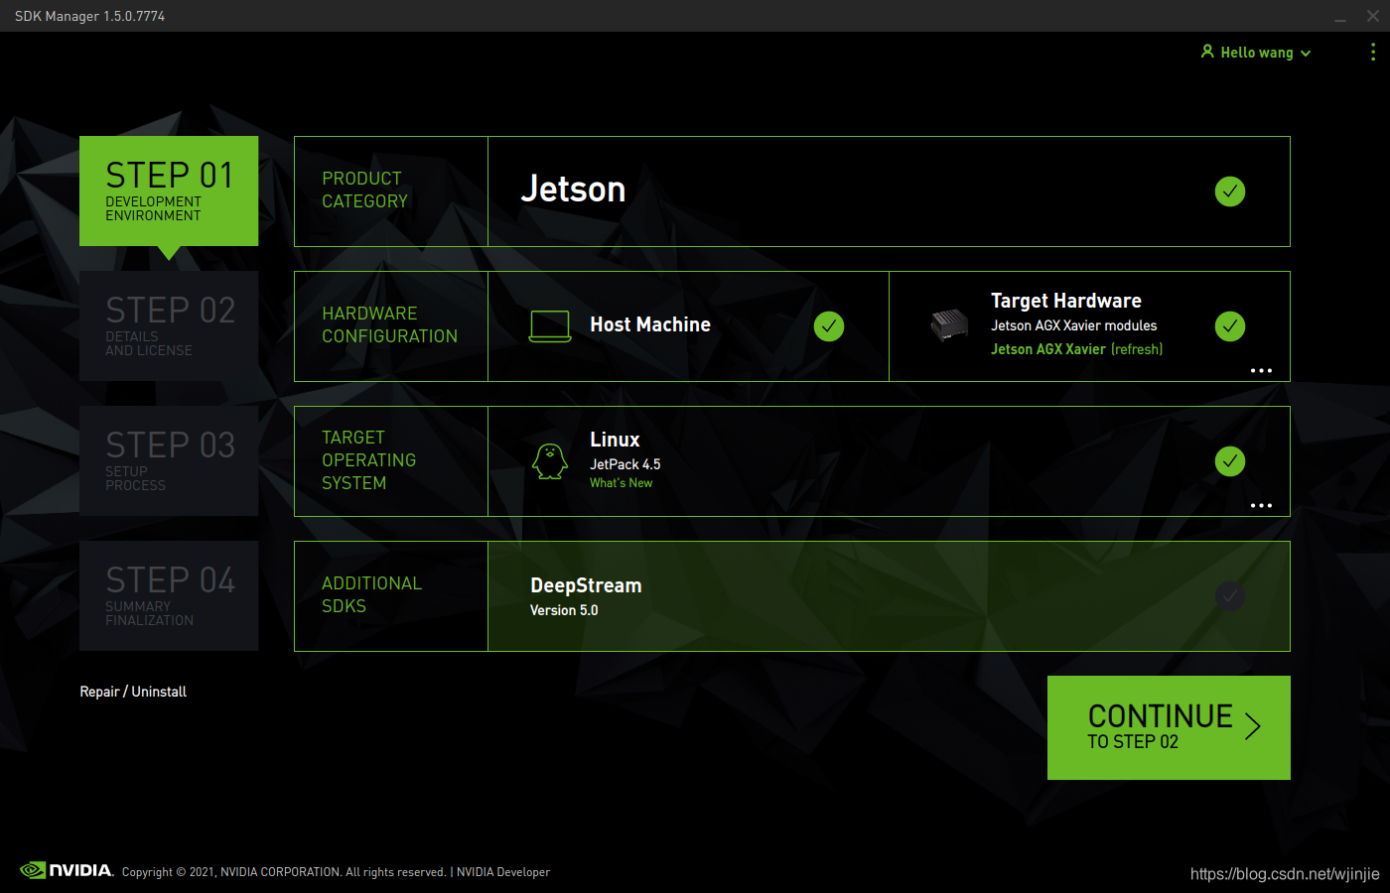Close the SDK Manager window
The height and width of the screenshot is (893, 1390).
1373,16
